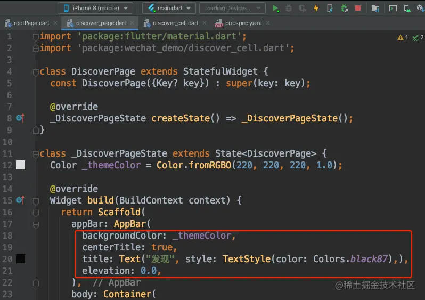This screenshot has width=425, height=300.
Task: Attach debugger to Android process icon
Action: click(344, 8)
